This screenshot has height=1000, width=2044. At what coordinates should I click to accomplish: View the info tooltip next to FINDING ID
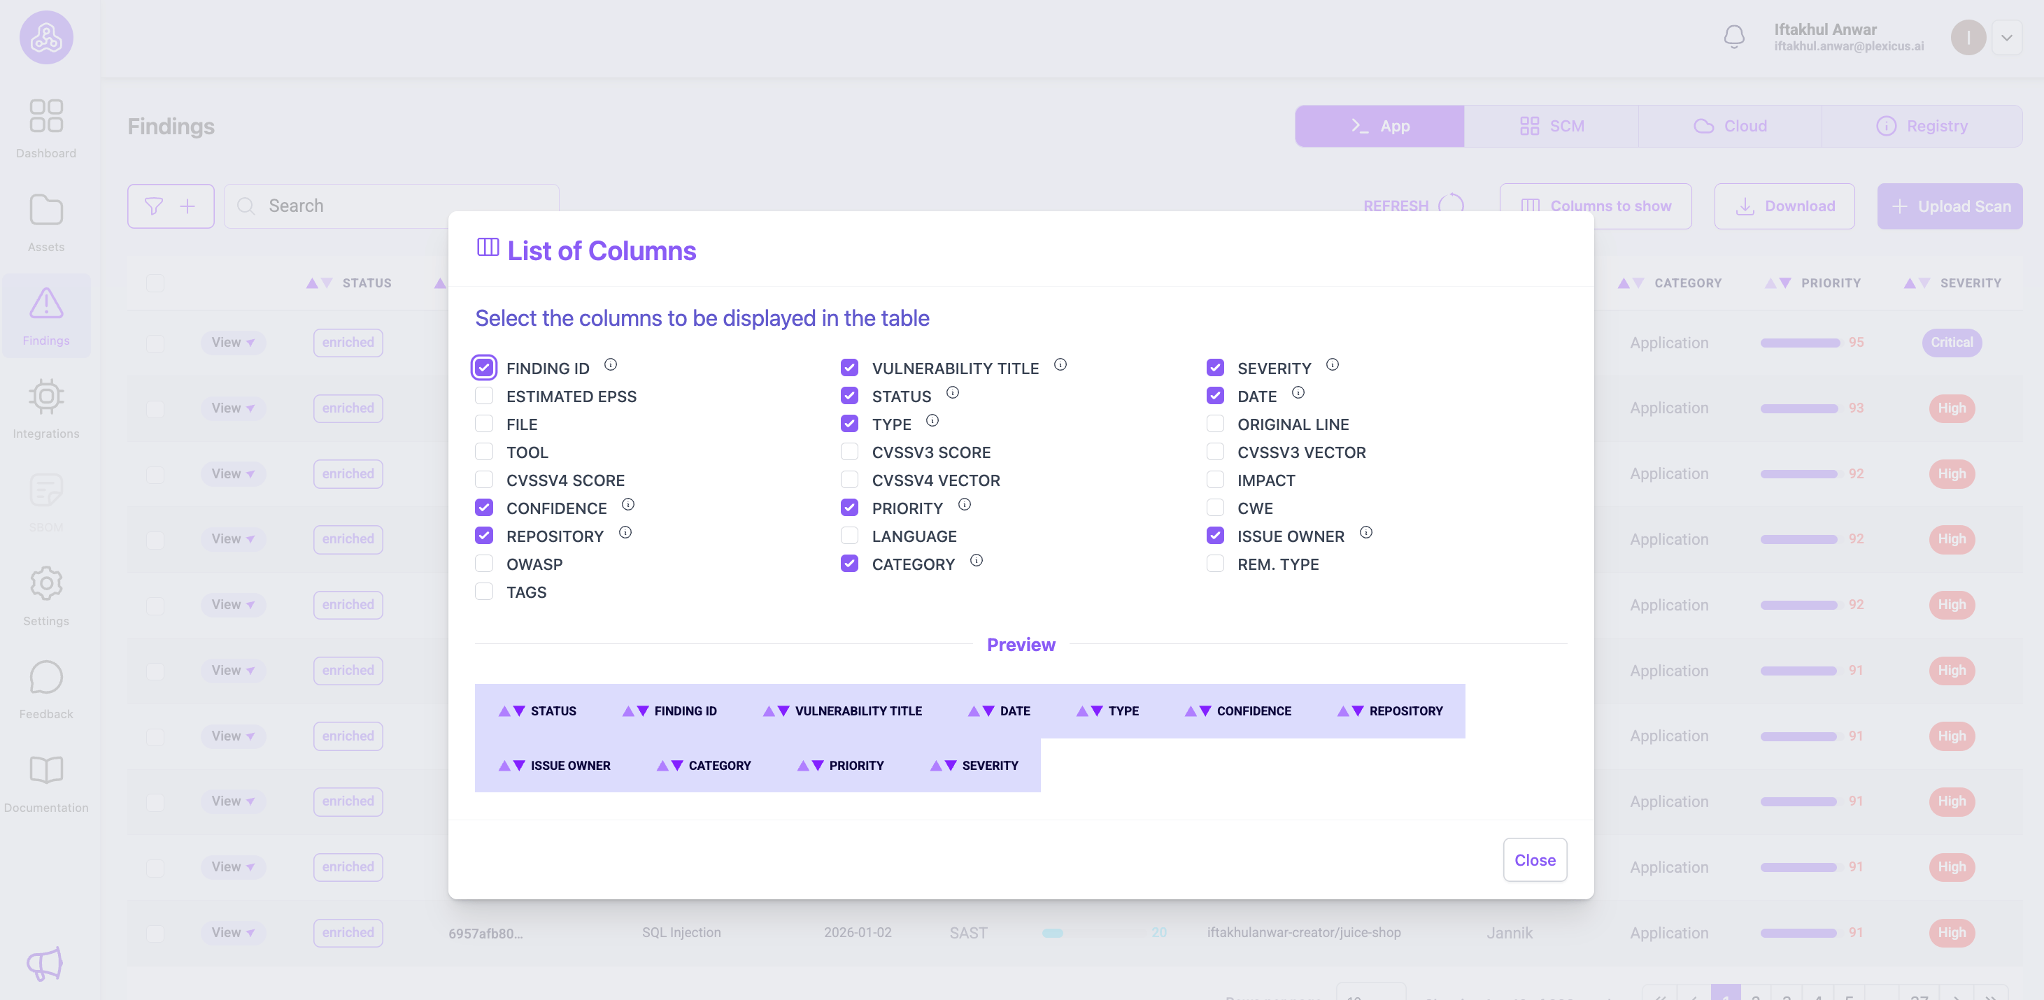[x=610, y=366]
